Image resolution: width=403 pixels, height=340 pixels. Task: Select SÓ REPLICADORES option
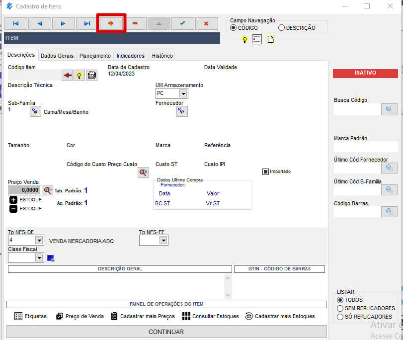340,317
